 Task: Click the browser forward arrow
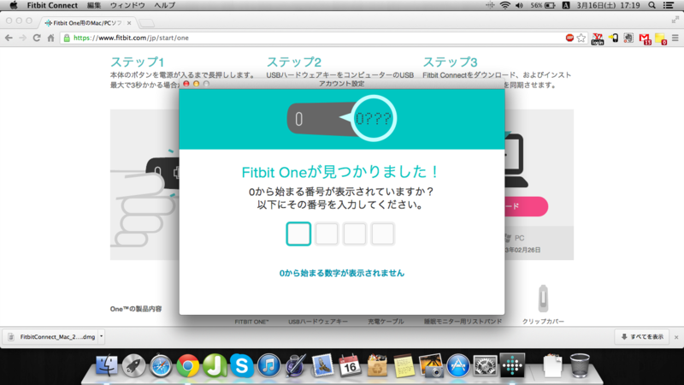click(23, 38)
